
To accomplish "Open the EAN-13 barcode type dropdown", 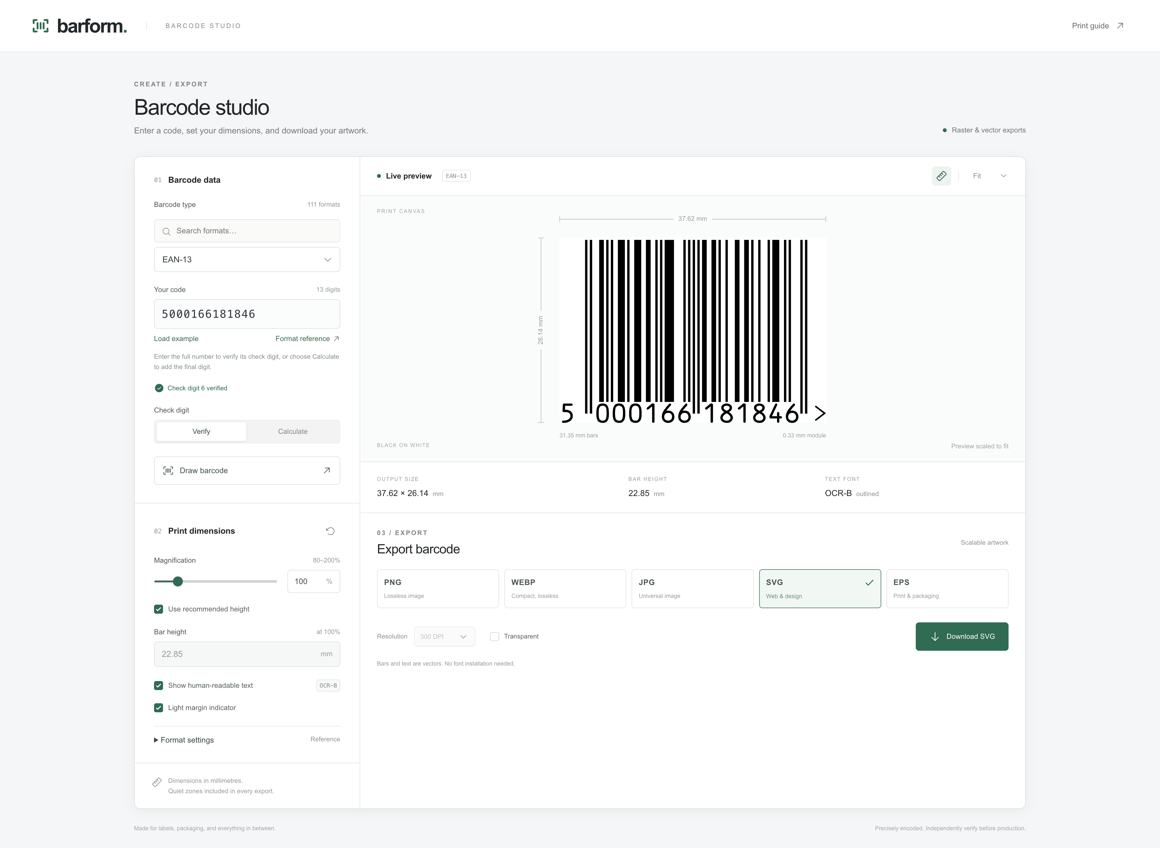I will pyautogui.click(x=247, y=260).
